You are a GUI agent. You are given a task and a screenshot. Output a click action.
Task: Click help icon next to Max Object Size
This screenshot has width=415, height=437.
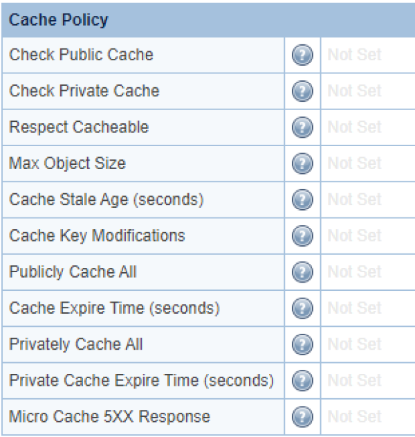302,163
